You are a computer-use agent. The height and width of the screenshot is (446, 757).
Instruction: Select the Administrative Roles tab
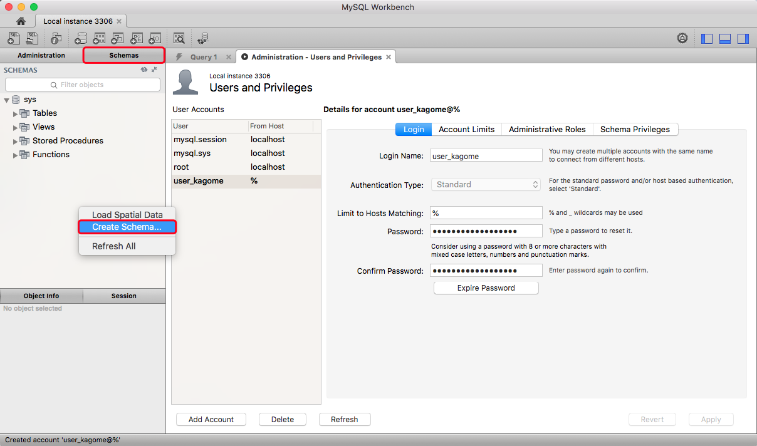click(547, 129)
